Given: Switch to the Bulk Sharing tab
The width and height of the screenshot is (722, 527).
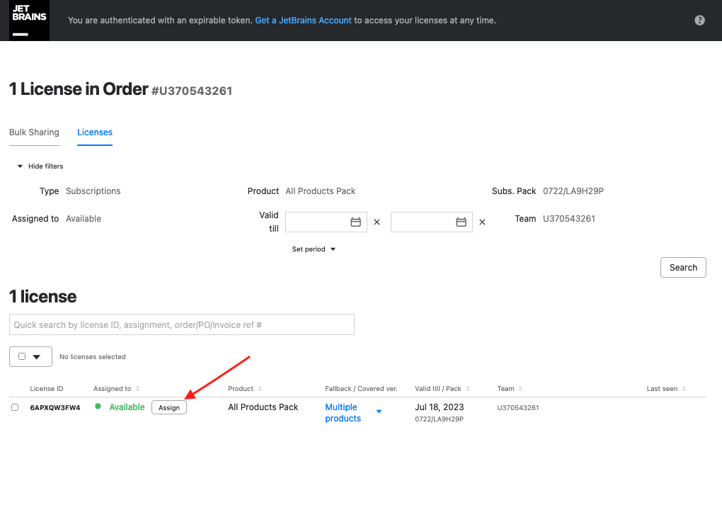Looking at the screenshot, I should click(x=34, y=132).
